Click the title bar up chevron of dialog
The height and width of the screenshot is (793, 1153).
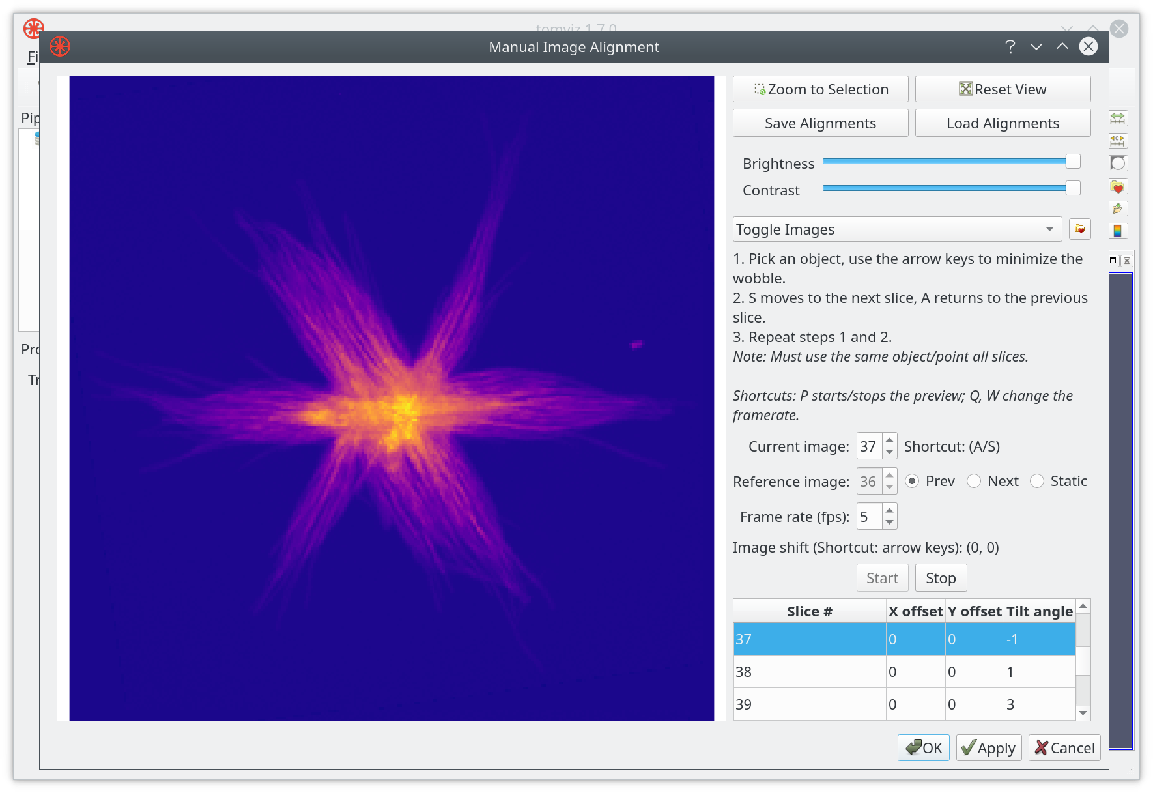click(x=1062, y=47)
